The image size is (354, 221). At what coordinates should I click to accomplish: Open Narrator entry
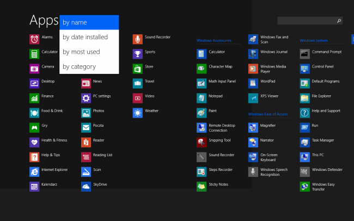tap(261, 143)
